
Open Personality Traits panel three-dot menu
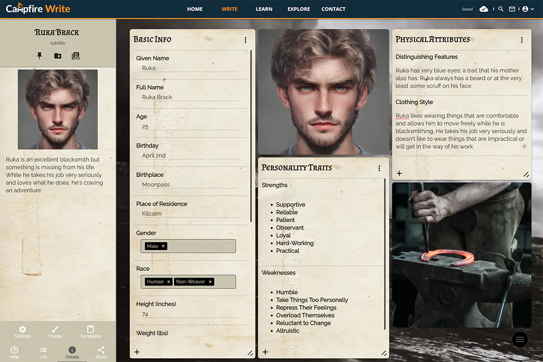[x=379, y=168]
